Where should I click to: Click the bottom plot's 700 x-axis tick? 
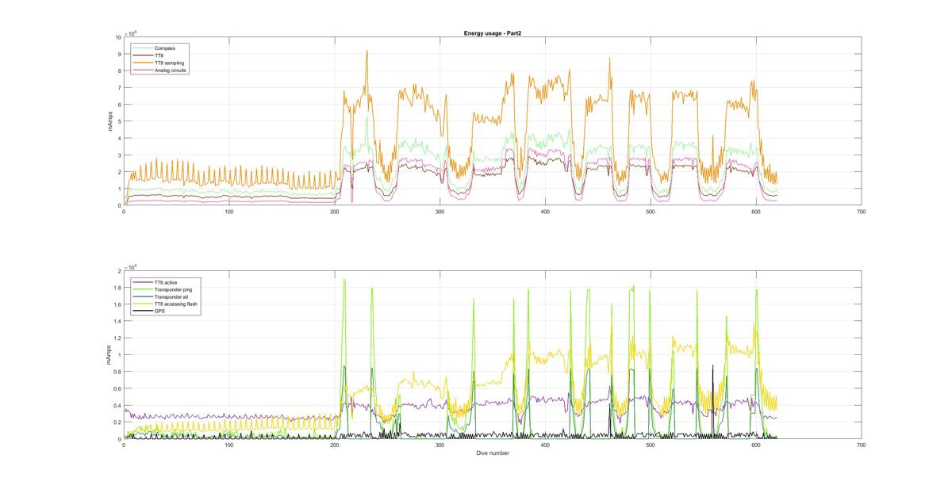coord(862,445)
